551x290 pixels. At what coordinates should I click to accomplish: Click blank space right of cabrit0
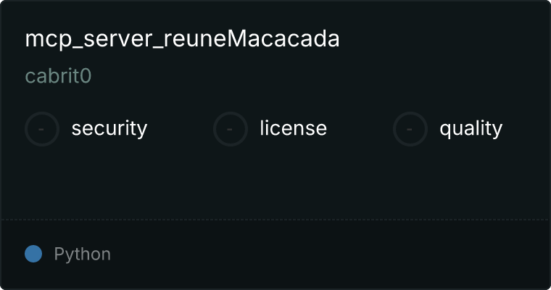coord(316,76)
